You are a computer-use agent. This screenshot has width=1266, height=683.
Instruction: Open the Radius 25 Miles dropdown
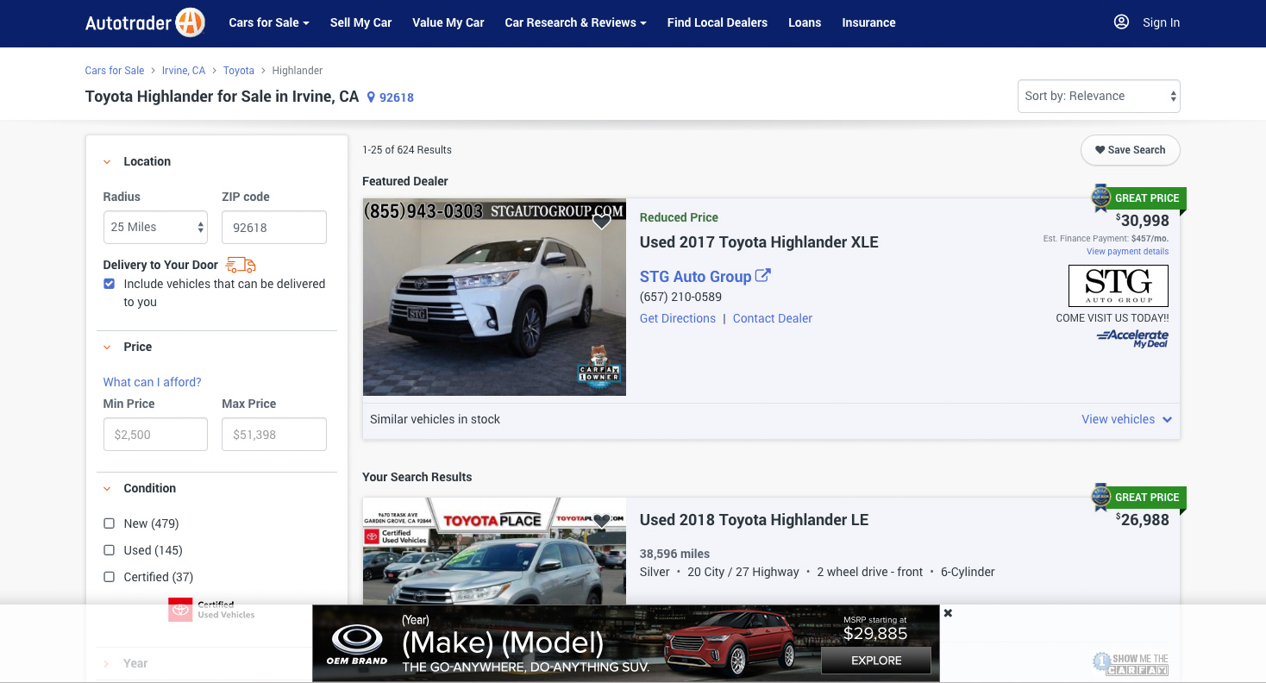pyautogui.click(x=155, y=228)
